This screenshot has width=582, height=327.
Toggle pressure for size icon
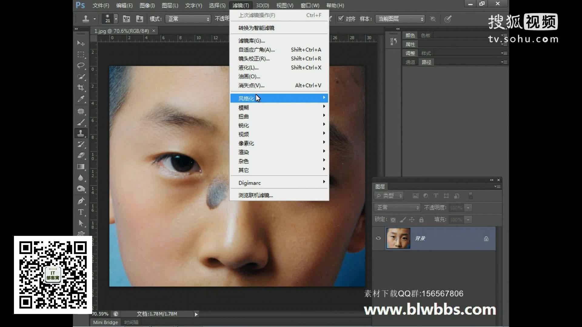(448, 19)
